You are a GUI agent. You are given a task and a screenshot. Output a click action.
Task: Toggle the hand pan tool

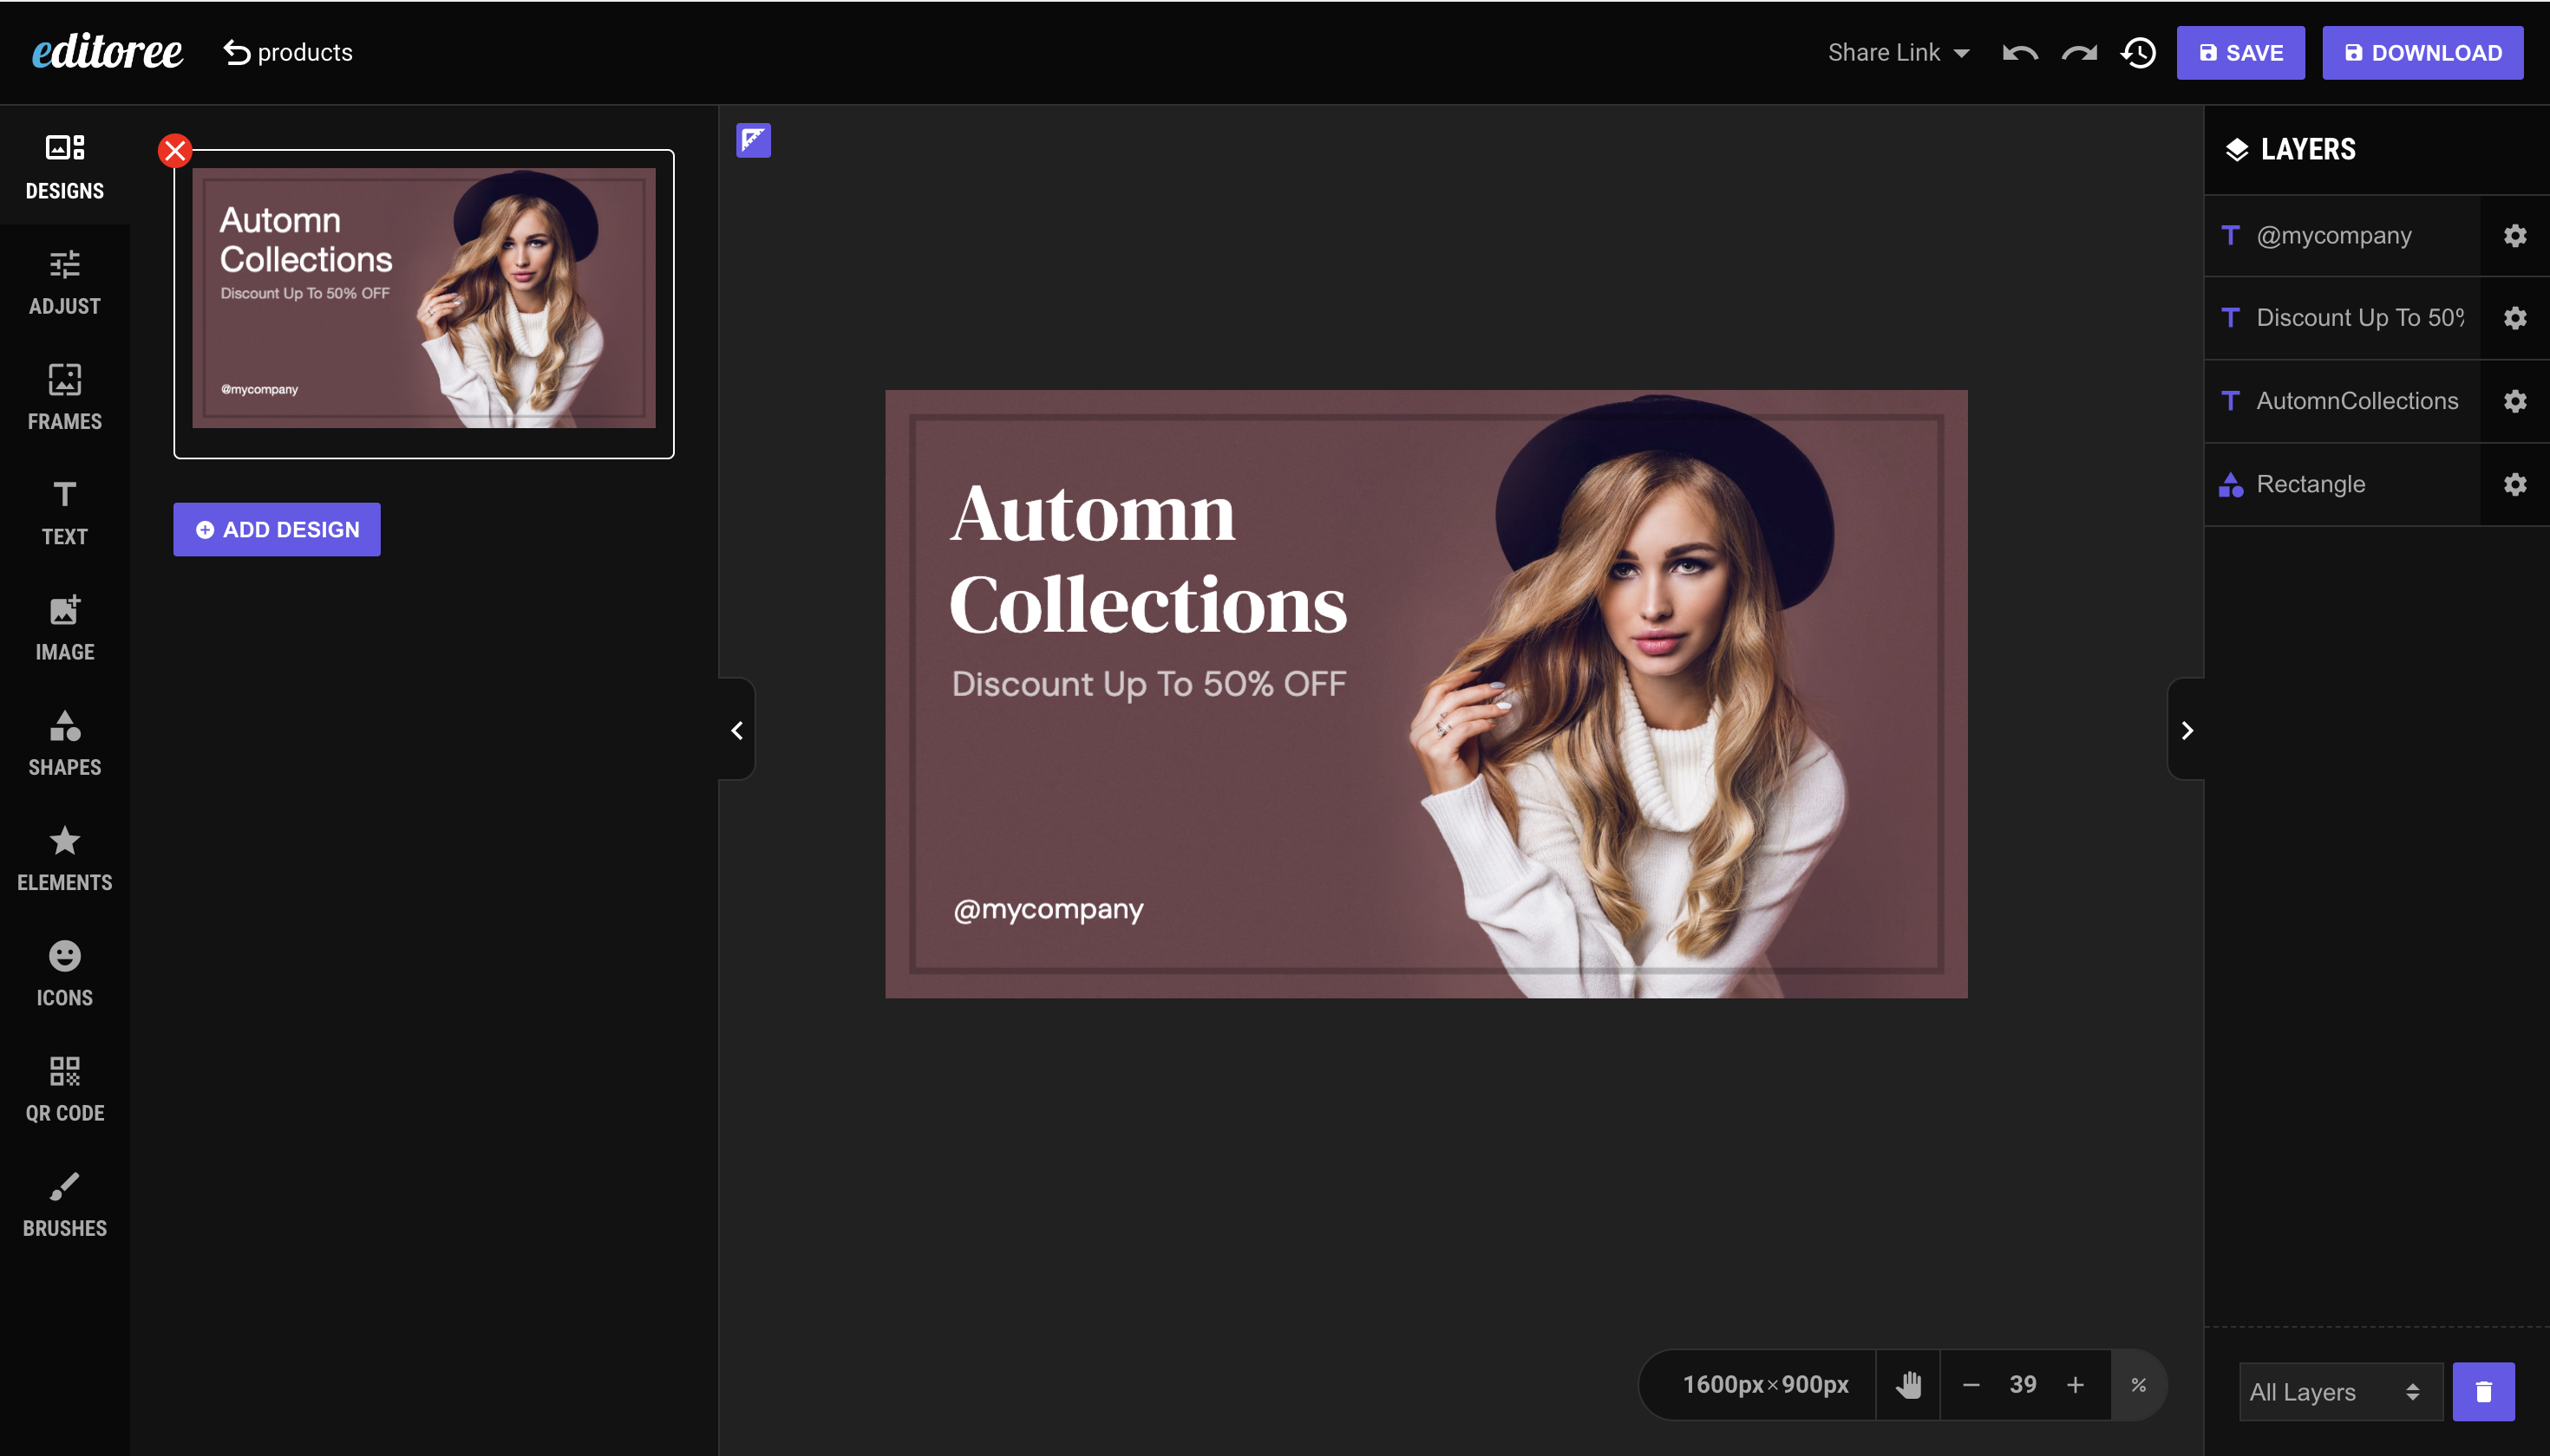(1908, 1384)
